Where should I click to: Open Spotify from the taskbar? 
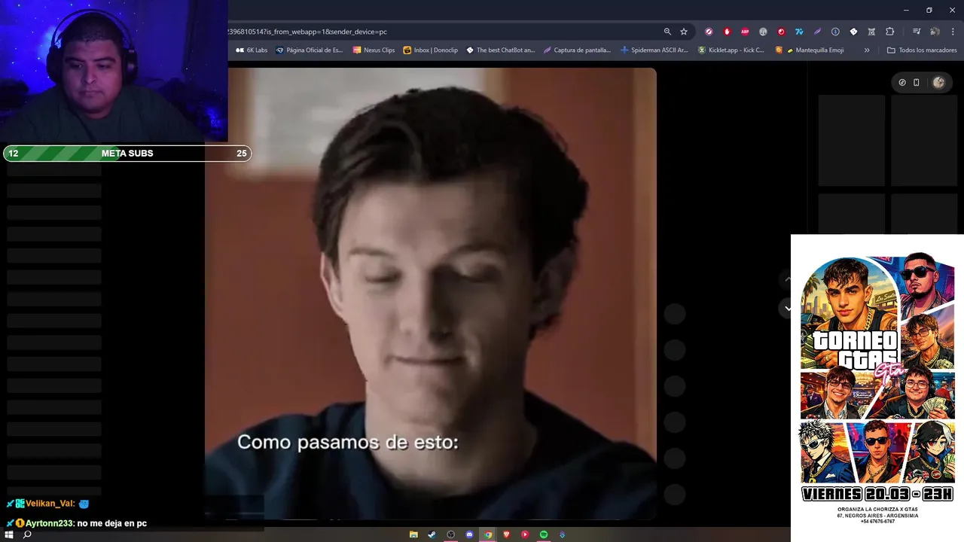point(544,534)
